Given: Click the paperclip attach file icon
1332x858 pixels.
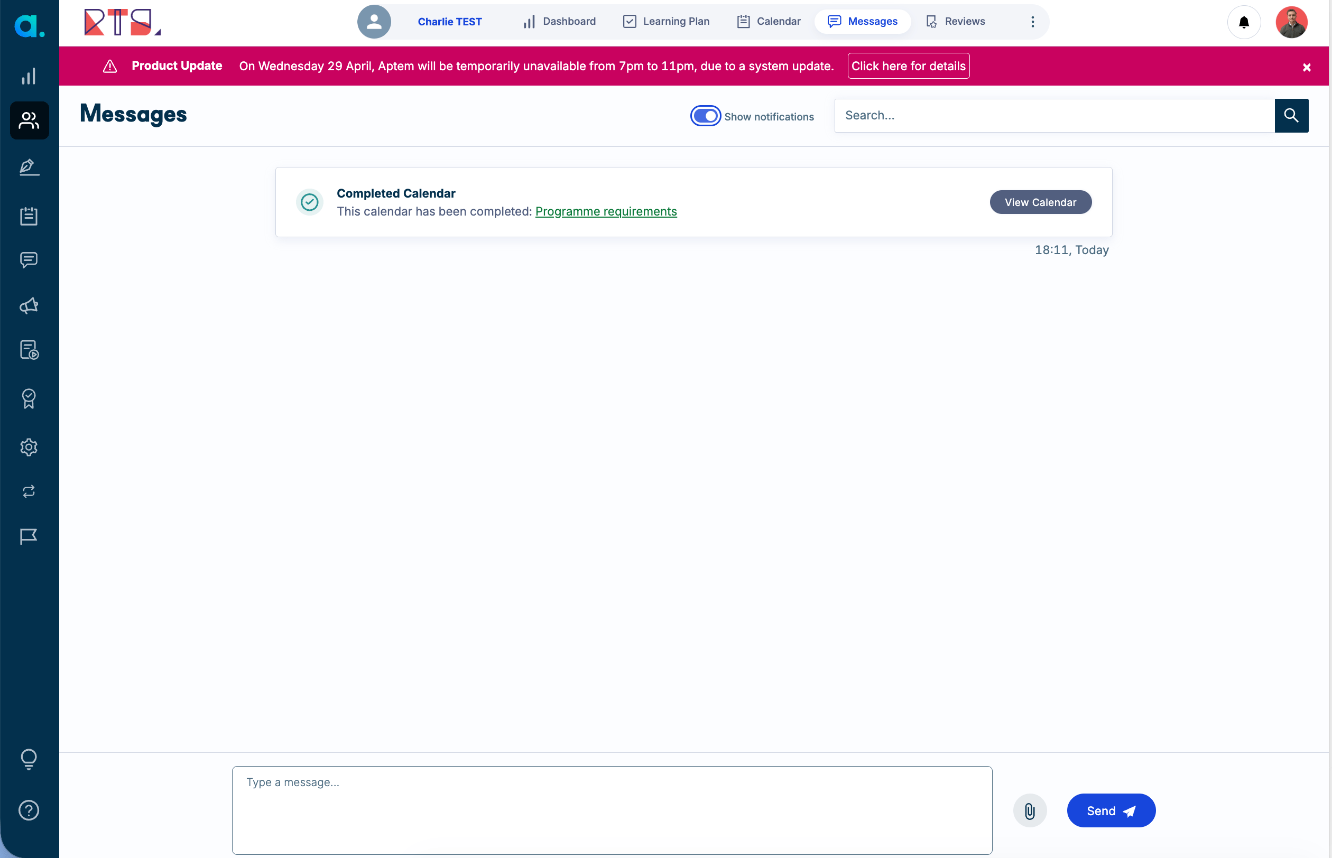Looking at the screenshot, I should click(1029, 810).
